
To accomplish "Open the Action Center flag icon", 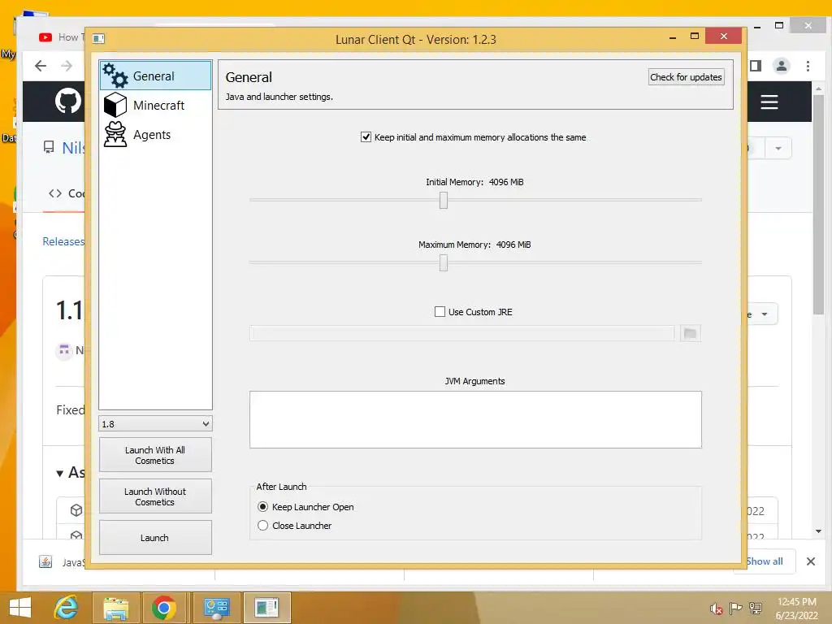I will [735, 609].
